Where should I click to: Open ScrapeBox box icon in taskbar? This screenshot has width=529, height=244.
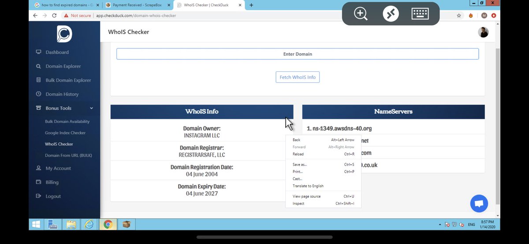pyautogui.click(x=127, y=224)
